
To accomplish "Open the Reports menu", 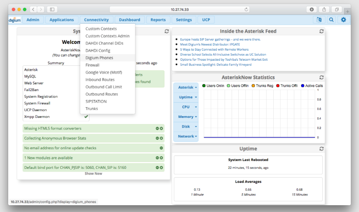I will pyautogui.click(x=158, y=20).
